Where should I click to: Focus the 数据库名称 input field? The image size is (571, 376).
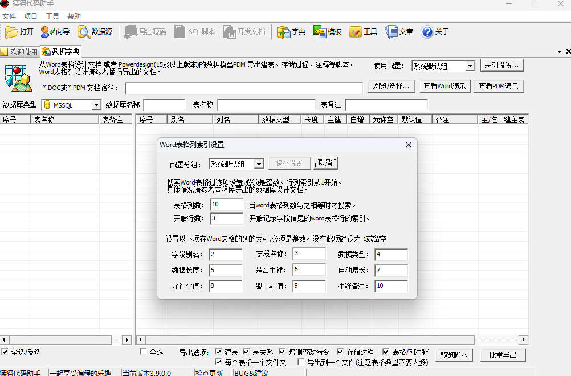tap(165, 105)
